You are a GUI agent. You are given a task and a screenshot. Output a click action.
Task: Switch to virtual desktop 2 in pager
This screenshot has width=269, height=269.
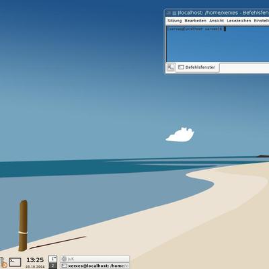[52, 266]
